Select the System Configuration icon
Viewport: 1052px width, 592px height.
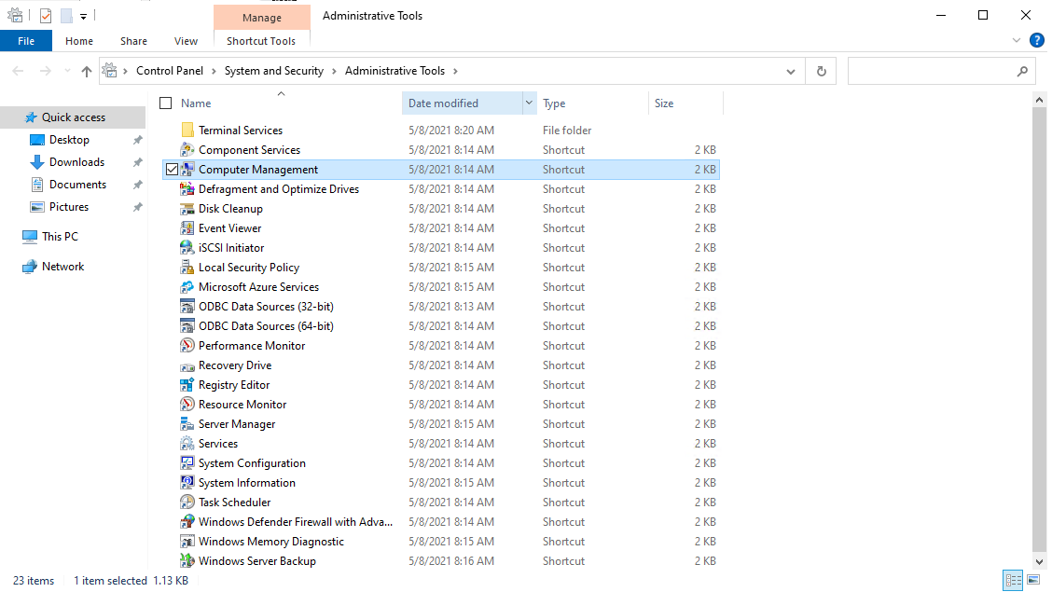pyautogui.click(x=187, y=463)
